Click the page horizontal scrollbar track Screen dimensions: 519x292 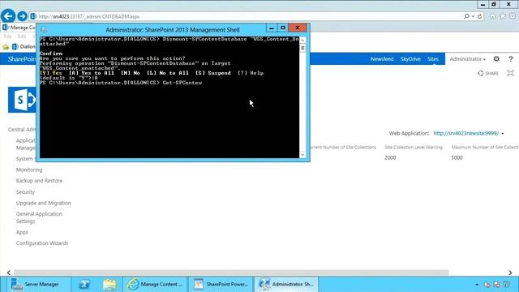click(231, 273)
